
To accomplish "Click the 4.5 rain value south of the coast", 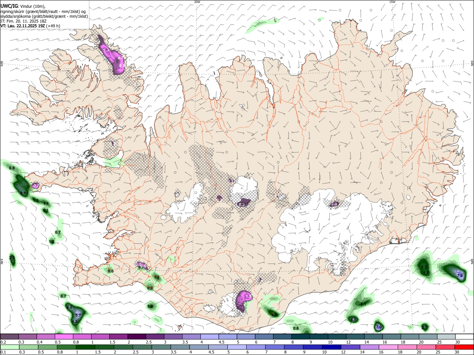I will tap(353, 319).
